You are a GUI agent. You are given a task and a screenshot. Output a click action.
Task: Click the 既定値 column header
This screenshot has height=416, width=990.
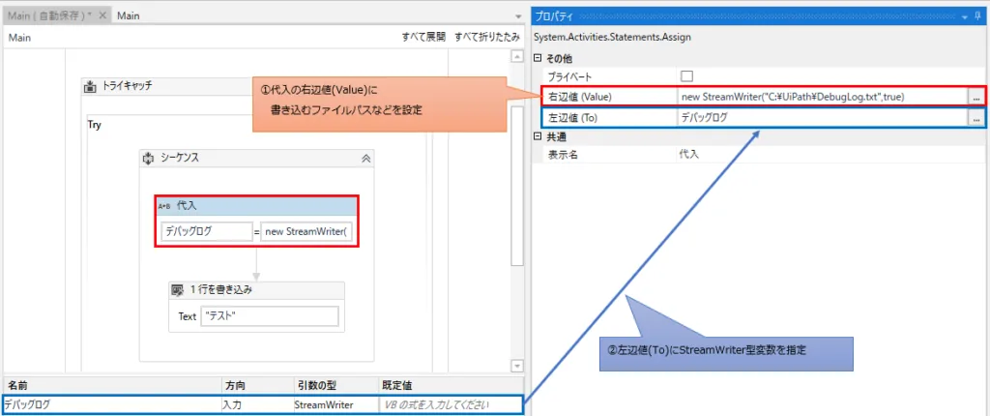coord(450,385)
